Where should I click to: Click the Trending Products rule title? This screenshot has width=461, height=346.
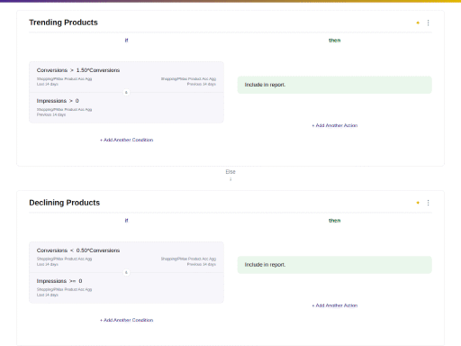click(x=63, y=23)
